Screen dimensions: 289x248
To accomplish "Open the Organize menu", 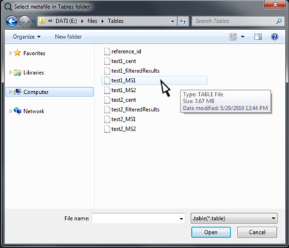I will (27, 37).
